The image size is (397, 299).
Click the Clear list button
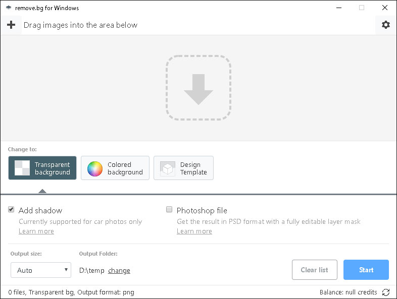(x=315, y=270)
